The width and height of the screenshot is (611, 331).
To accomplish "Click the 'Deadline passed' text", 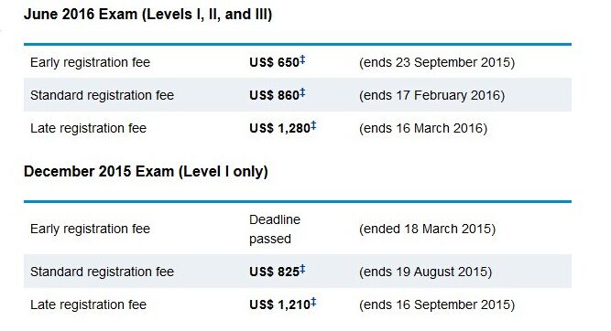I will point(275,230).
